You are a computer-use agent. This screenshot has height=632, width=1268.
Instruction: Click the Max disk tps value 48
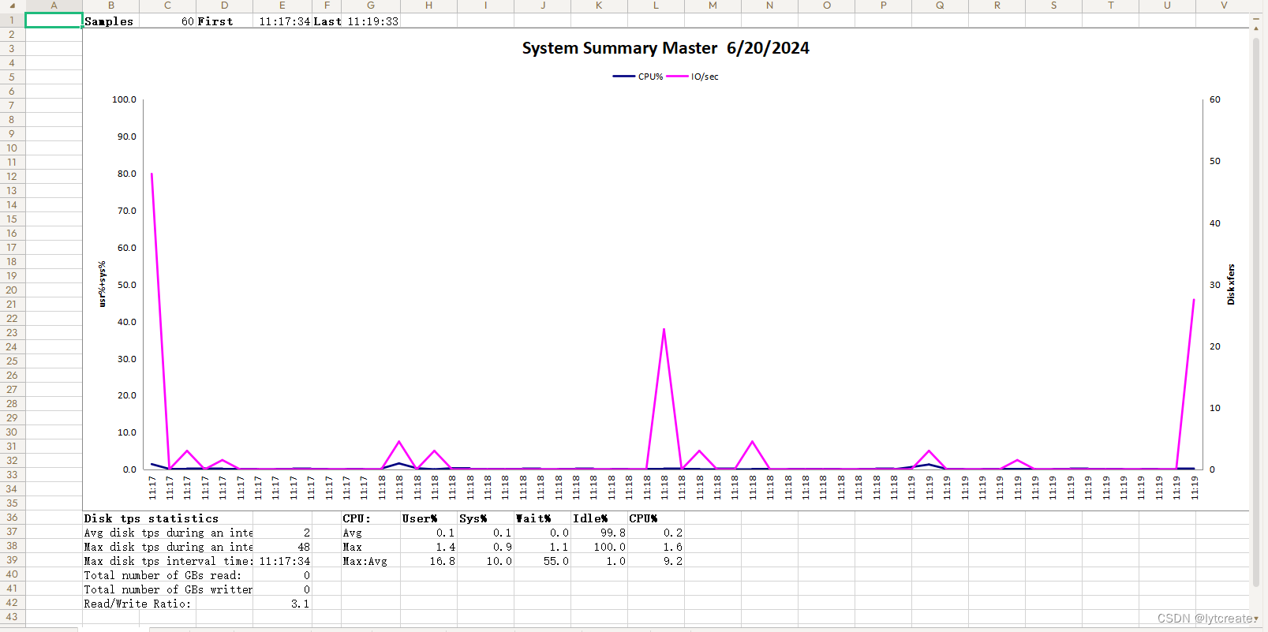[282, 547]
